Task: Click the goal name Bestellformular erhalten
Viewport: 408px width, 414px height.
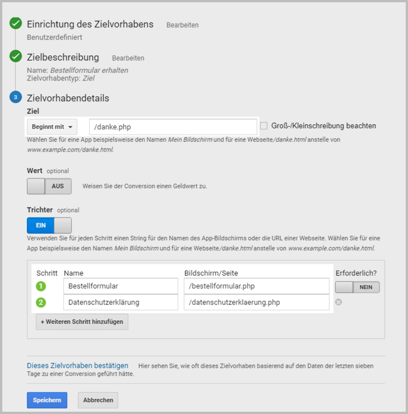Action: pos(89,70)
